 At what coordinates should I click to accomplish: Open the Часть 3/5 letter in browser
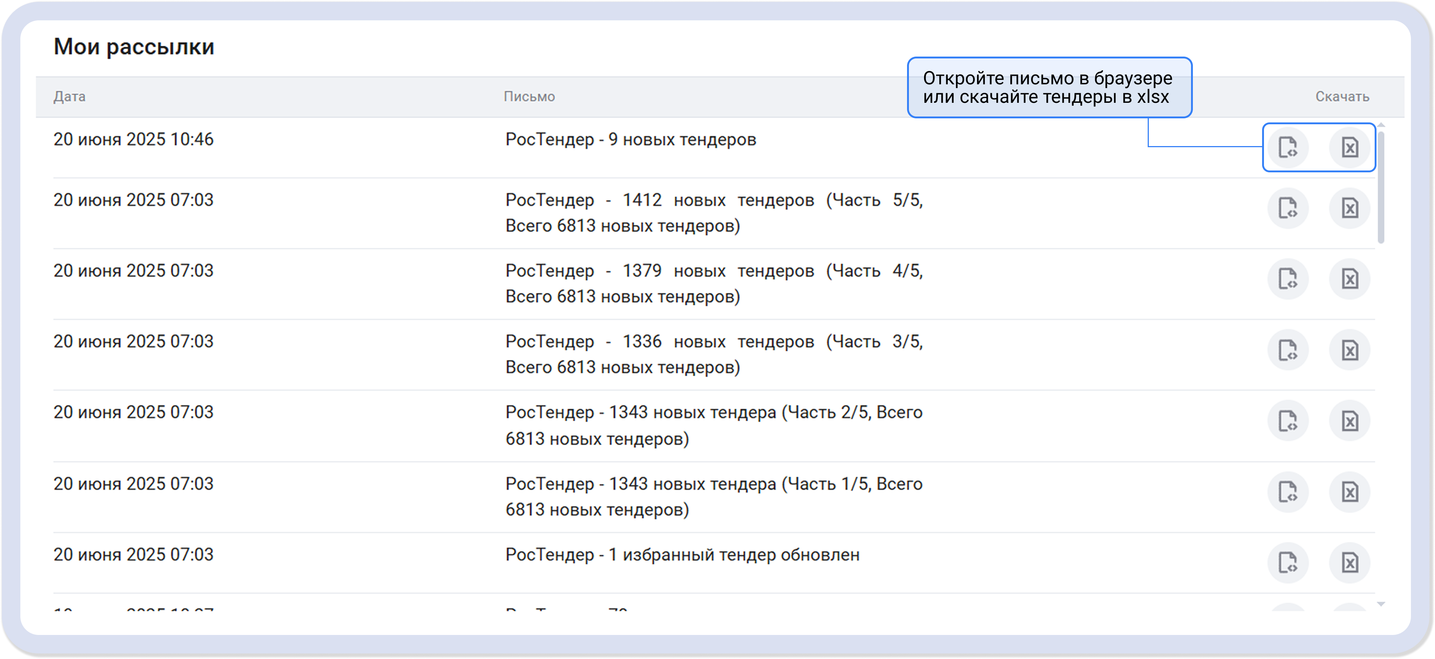(x=1287, y=350)
